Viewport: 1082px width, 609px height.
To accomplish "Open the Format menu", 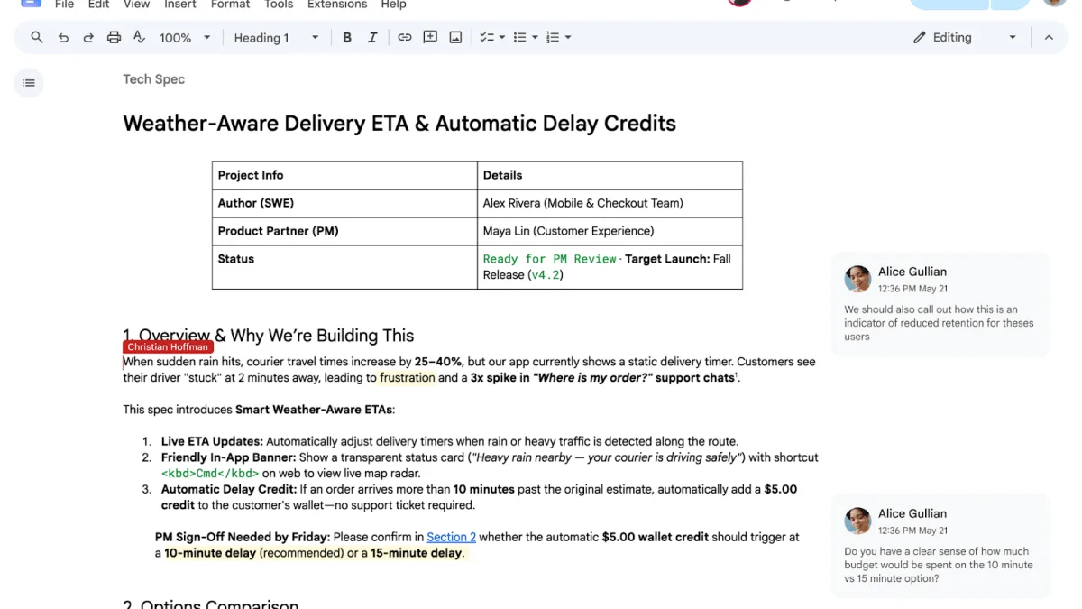I will 231,5.
